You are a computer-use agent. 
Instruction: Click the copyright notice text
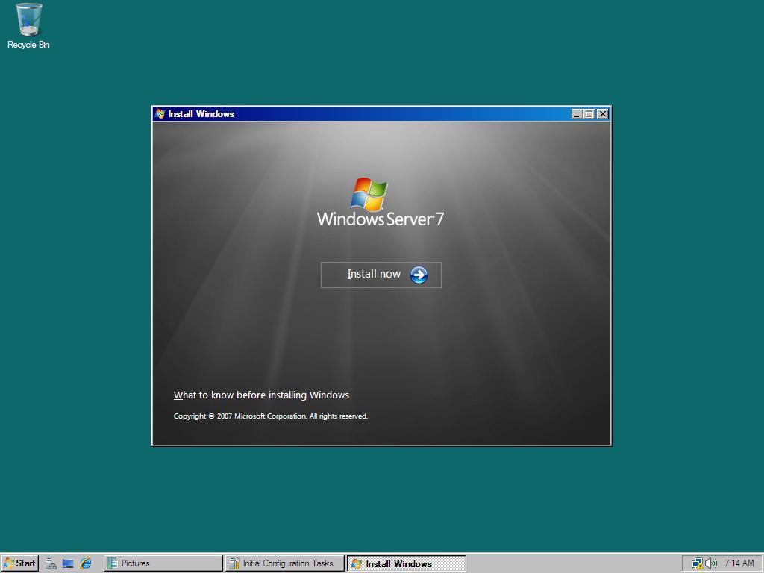(x=270, y=416)
